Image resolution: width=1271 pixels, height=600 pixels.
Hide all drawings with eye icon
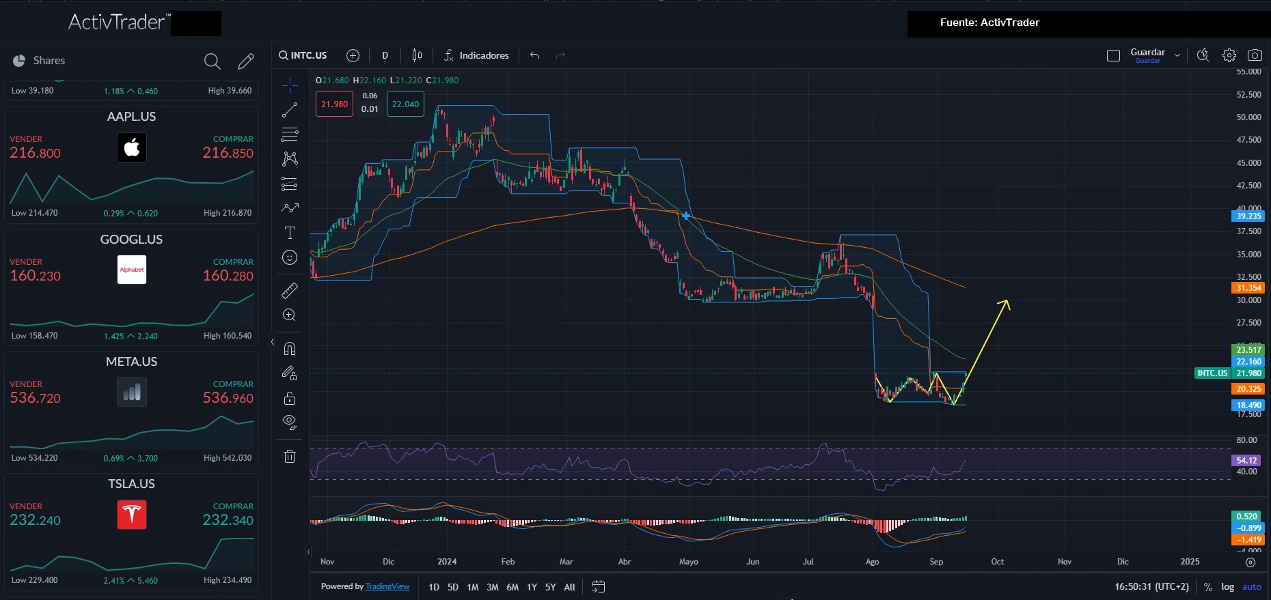pos(290,422)
